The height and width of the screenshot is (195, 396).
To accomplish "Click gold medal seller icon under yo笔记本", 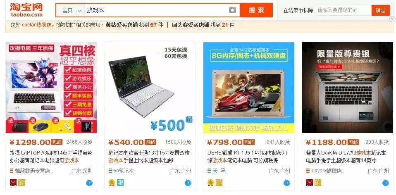I will click(x=112, y=182).
